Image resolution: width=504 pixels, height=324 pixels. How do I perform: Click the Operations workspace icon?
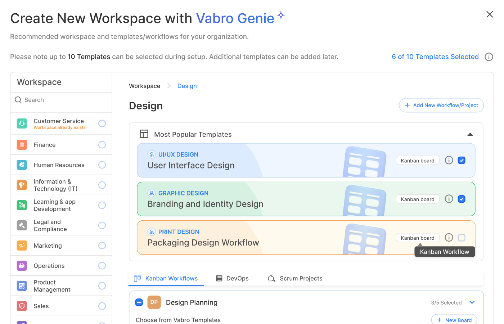point(22,266)
